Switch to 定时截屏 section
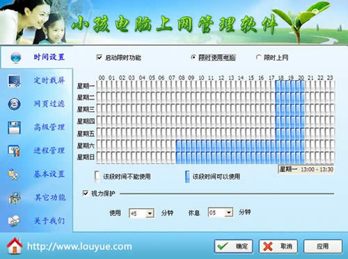 coord(49,81)
